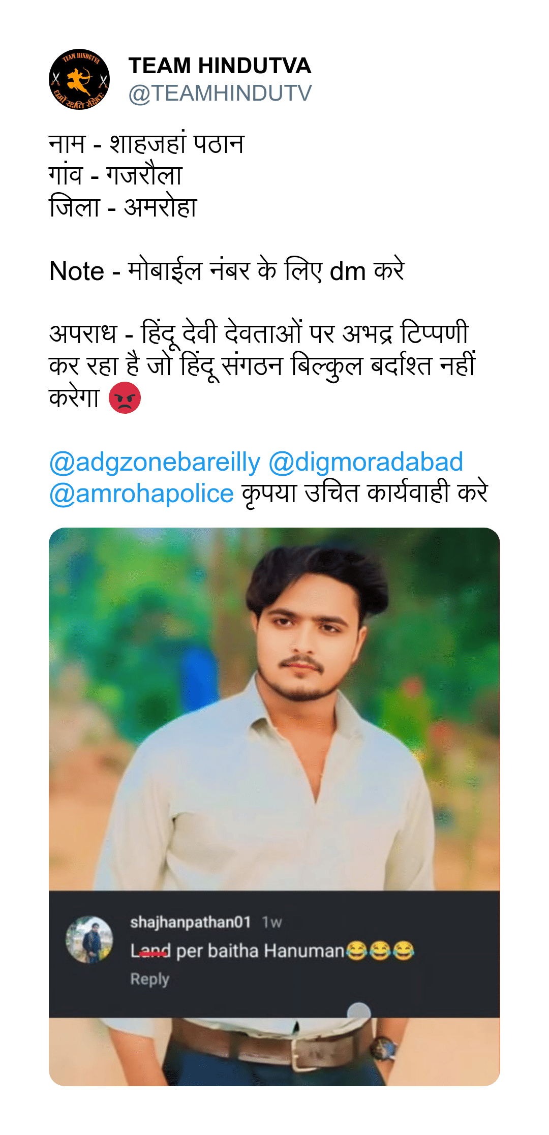Click the red scribble over the comment word
Viewport: 549px width, 1135px height.
(152, 953)
